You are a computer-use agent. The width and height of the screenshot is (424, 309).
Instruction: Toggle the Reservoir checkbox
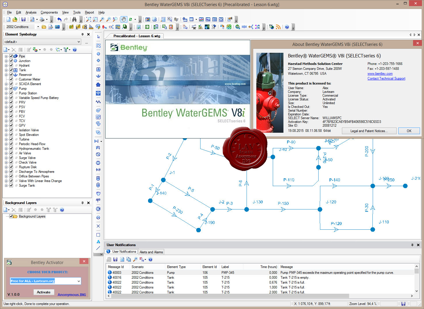coord(11,75)
